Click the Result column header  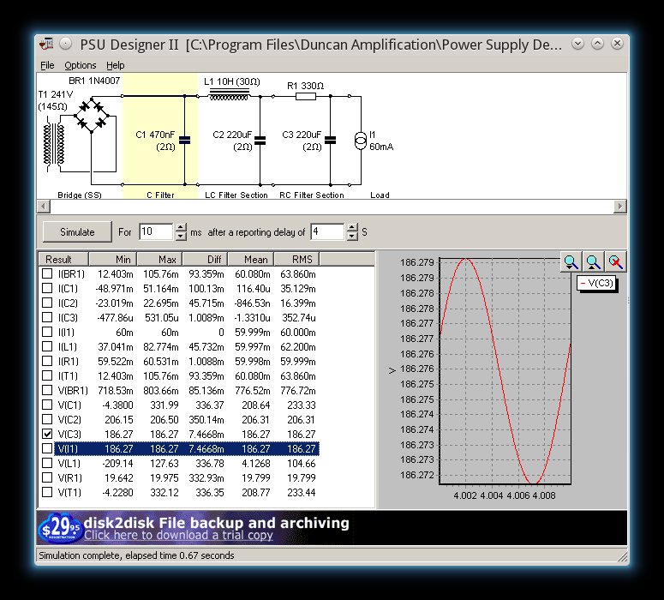[x=63, y=259]
